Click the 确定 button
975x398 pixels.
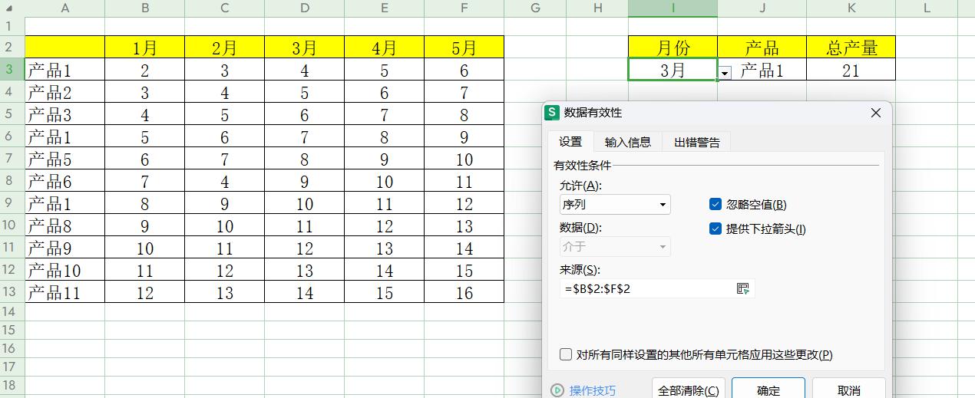pyautogui.click(x=768, y=390)
